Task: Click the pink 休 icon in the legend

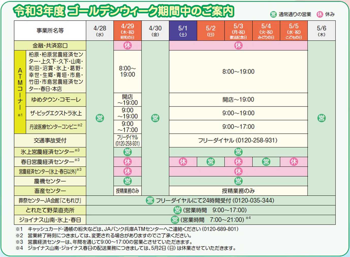Action: coord(320,14)
